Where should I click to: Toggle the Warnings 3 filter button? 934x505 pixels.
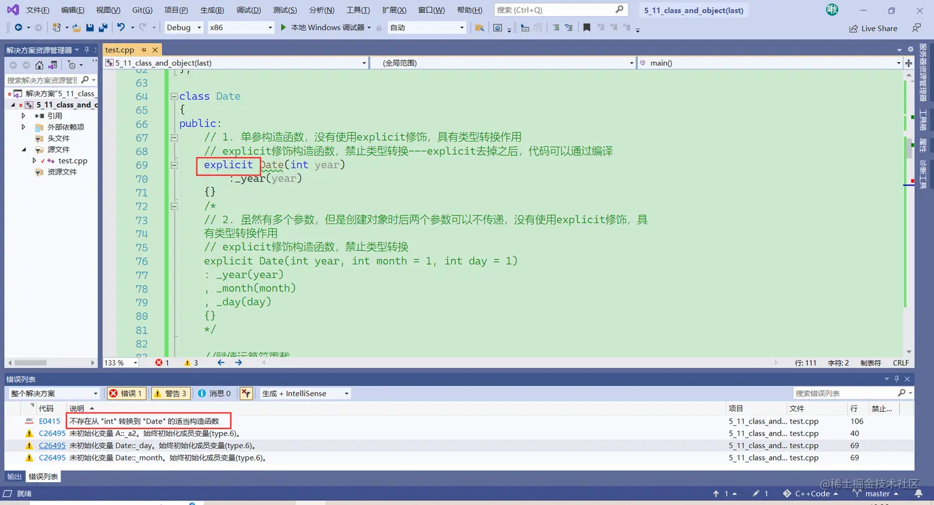coord(170,393)
